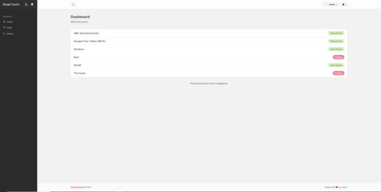Click the Frozen badge for The Finals

pyautogui.click(x=338, y=73)
